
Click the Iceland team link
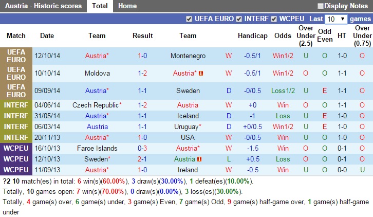tap(188, 116)
